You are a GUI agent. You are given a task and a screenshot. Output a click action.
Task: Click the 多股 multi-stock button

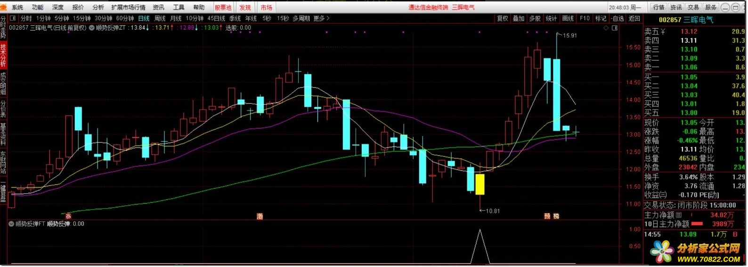[535, 18]
